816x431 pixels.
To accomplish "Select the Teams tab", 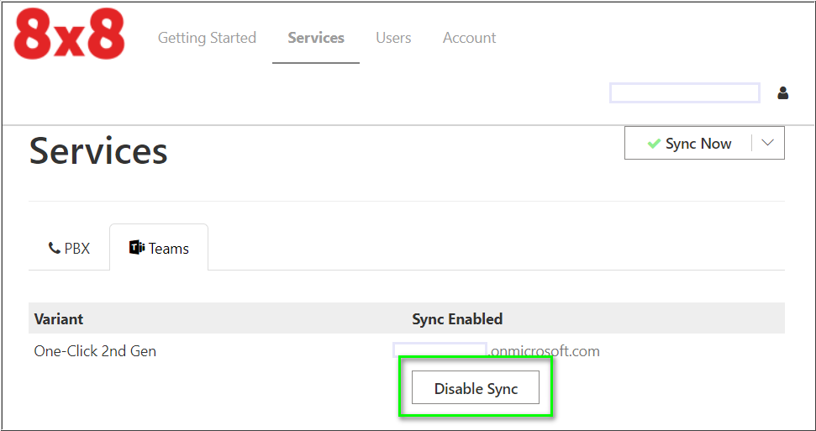I will pyautogui.click(x=159, y=249).
